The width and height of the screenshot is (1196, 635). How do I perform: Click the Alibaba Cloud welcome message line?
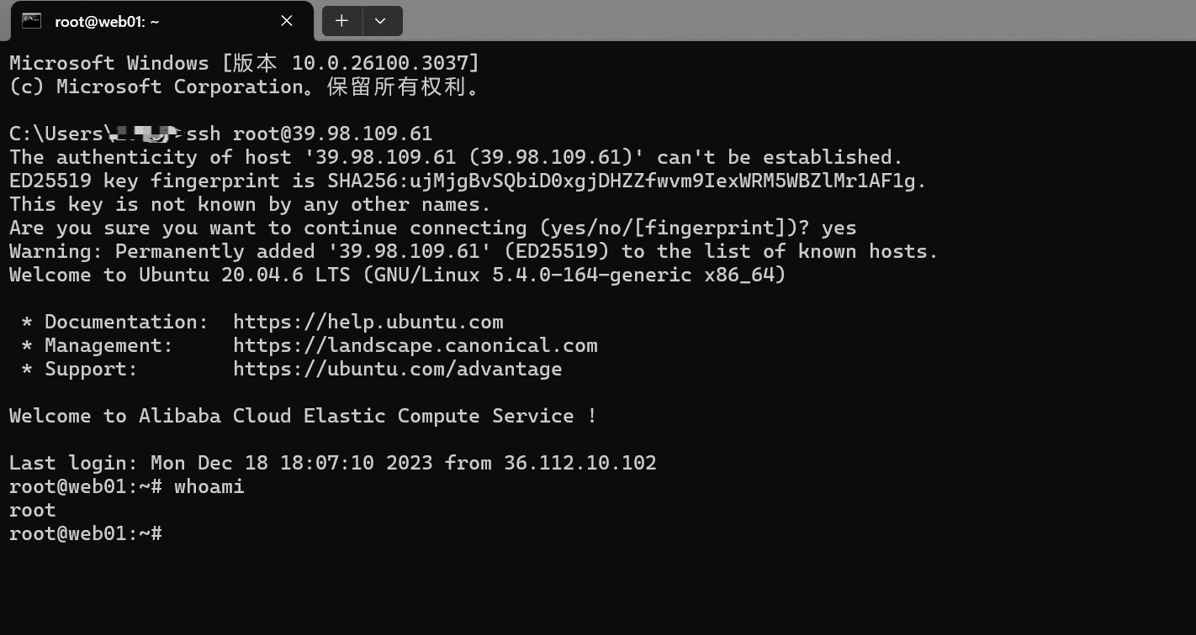[303, 417]
